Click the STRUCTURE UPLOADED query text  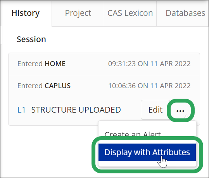tap(76, 110)
